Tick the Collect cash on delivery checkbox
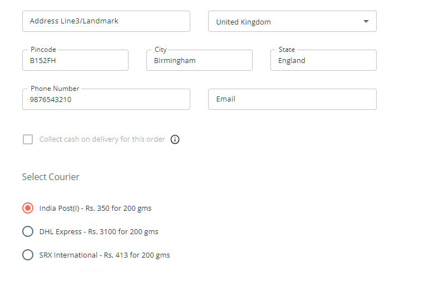 click(28, 139)
